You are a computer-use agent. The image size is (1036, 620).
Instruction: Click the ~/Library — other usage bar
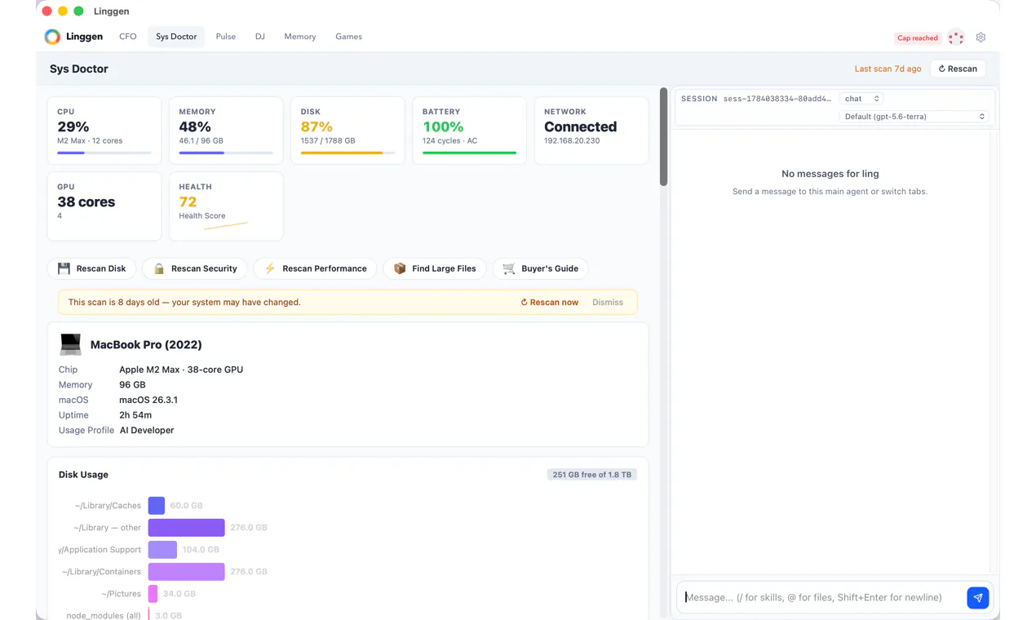coord(186,528)
